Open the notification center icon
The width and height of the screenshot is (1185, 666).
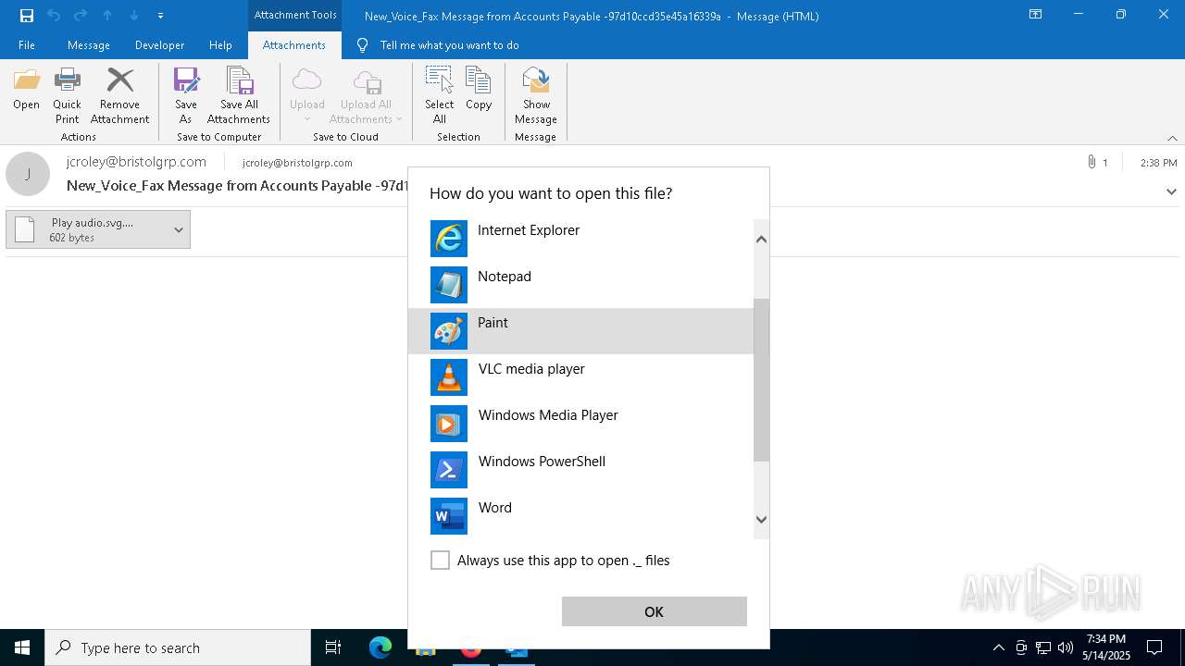[1154, 647]
